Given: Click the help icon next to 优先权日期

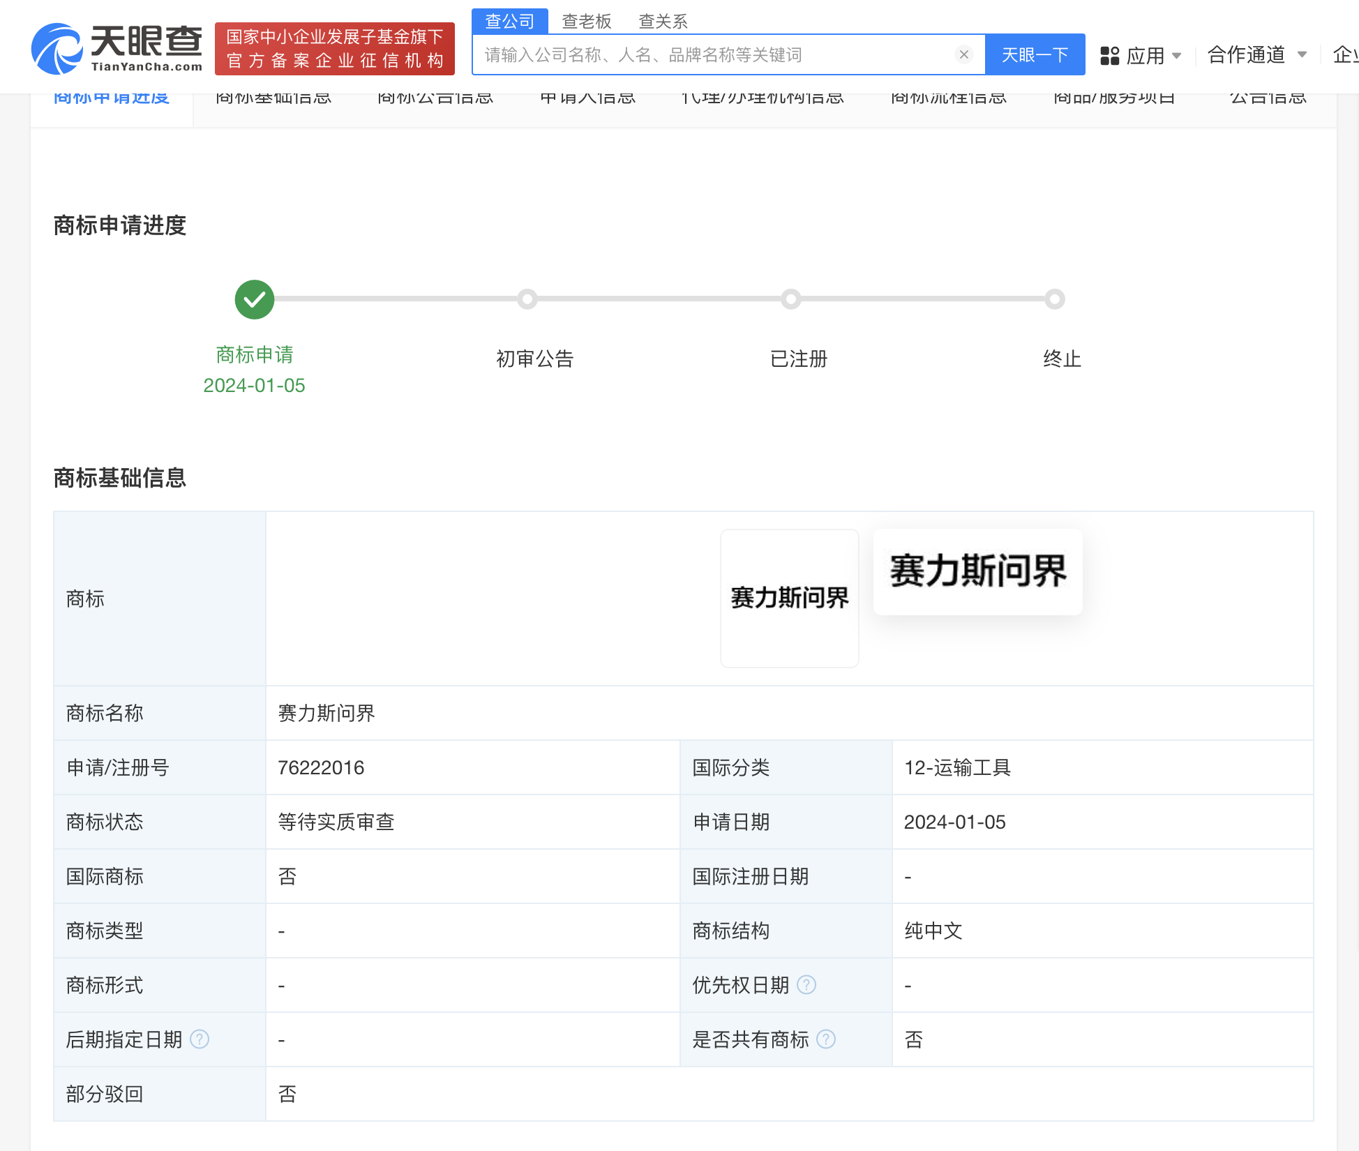Looking at the screenshot, I should (x=806, y=984).
